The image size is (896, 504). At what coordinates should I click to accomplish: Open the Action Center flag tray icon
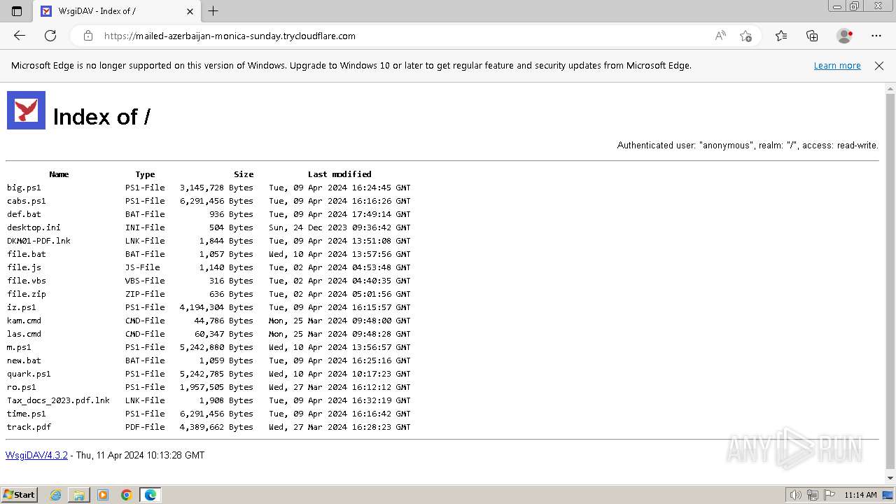pos(829,495)
